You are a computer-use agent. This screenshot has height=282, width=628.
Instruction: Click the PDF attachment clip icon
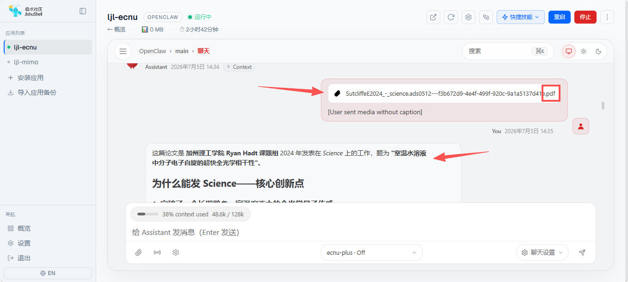coord(338,93)
